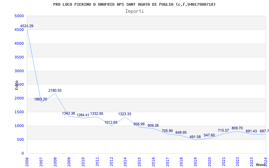Screen dimensions: 269x168
Task: Select the 2180.55 peak value label
Action: coord(55,91)
